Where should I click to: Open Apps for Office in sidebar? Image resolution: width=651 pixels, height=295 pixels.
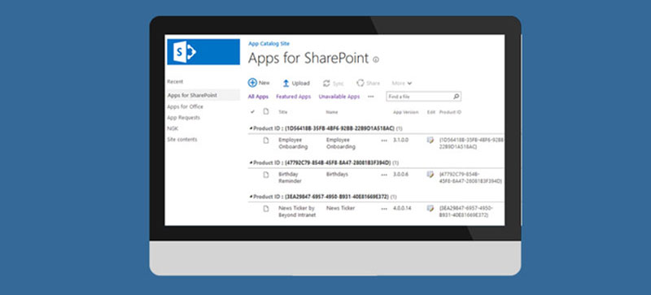(x=186, y=106)
